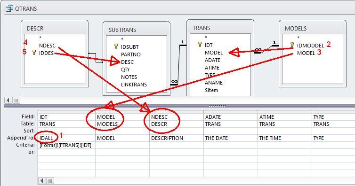Click scrollbar thumb of the design grid
Screen dimensions: 355x186
coord(50,180)
